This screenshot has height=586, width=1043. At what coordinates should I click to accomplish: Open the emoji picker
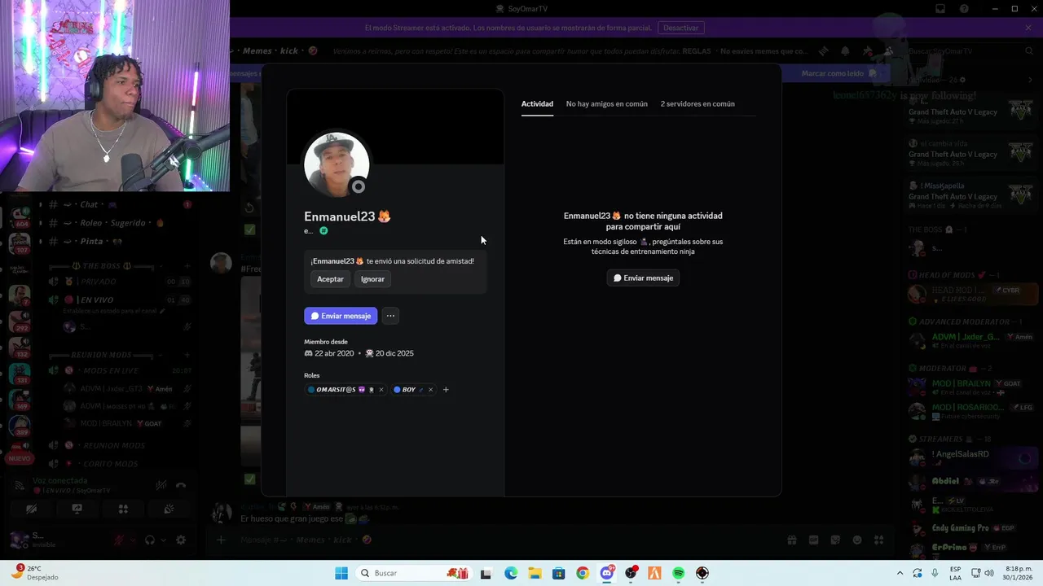pyautogui.click(x=857, y=540)
